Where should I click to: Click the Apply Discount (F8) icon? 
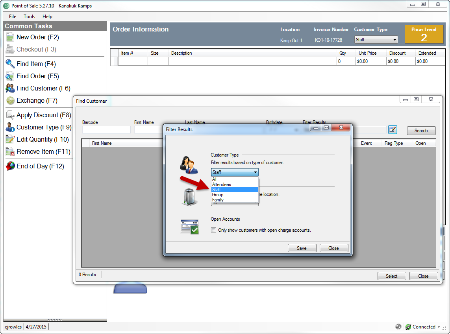click(x=10, y=115)
